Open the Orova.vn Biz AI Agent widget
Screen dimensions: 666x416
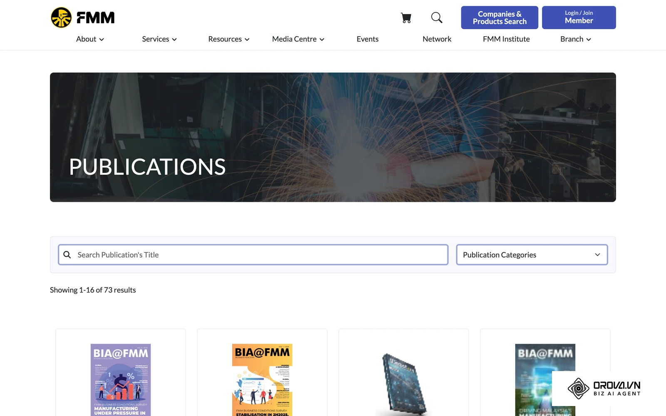[604, 389]
